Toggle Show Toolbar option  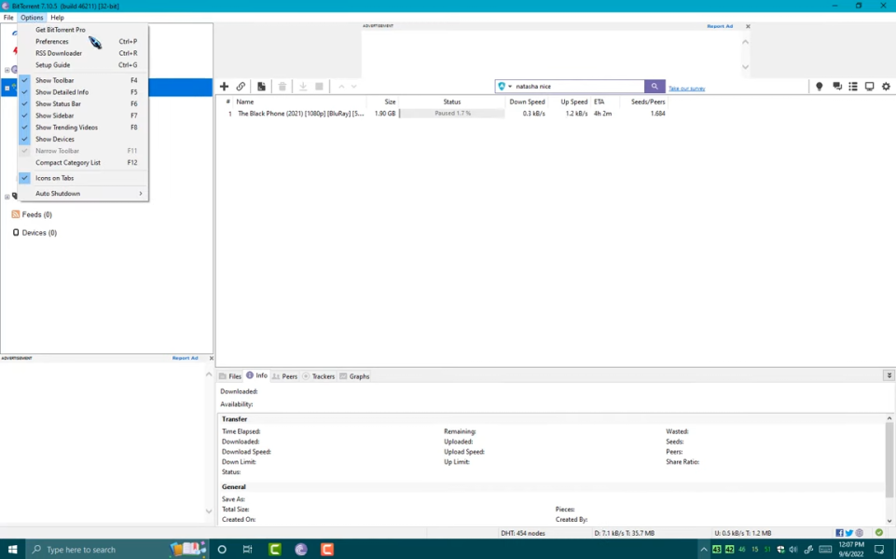[83, 80]
